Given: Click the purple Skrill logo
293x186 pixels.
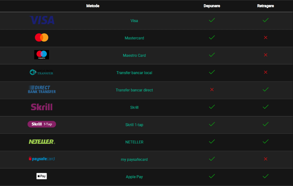Looking at the screenshot, I should click(x=42, y=107).
